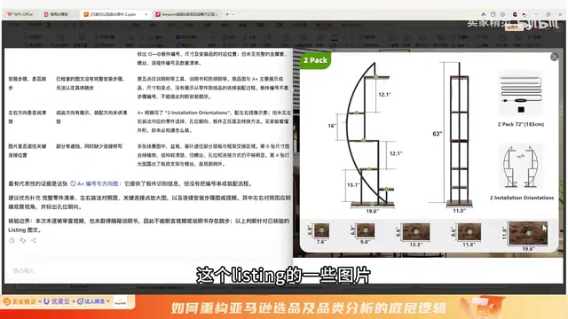568x319 pixels.
Task: Select the '左右方向是否说清楚' table cell
Action: [x=28, y=117]
